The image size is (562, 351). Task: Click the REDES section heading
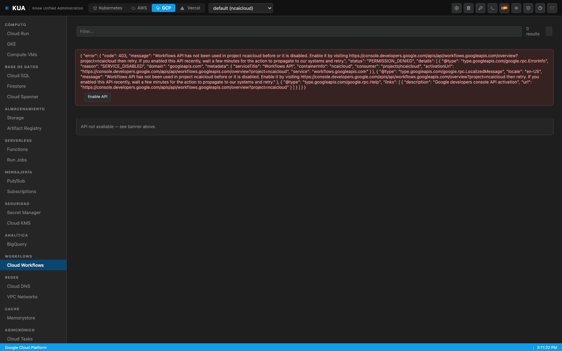click(x=12, y=278)
